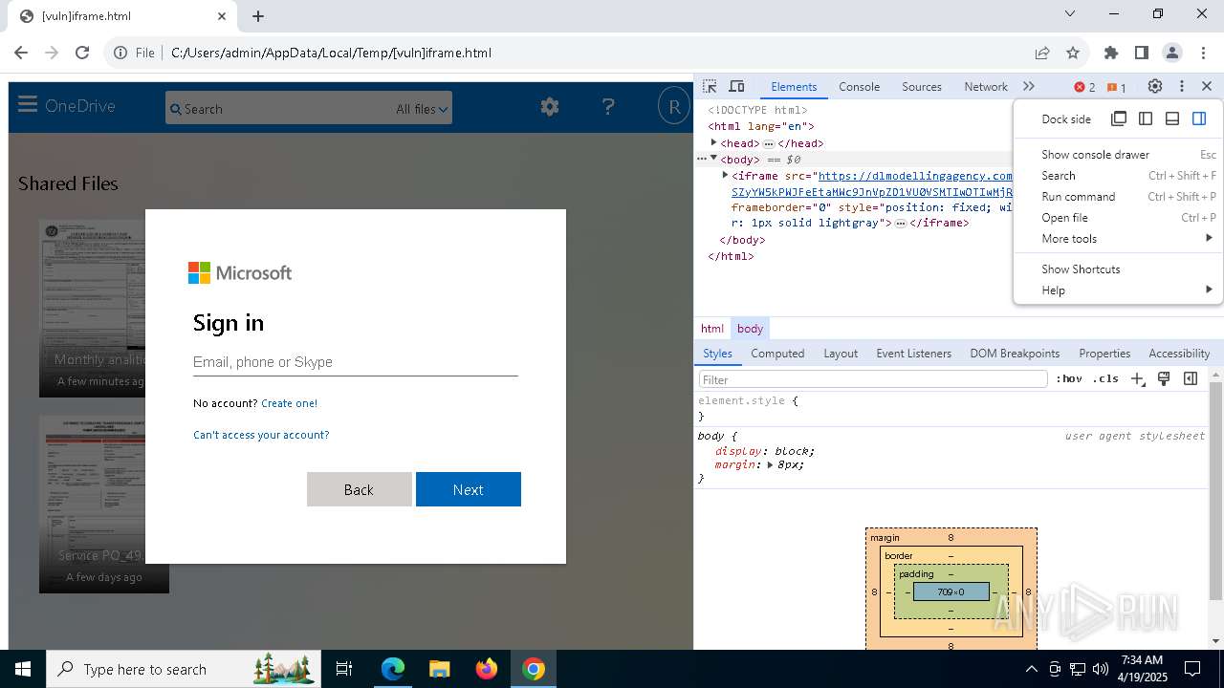Open the Monthly analitic file thumbnail

(92, 309)
